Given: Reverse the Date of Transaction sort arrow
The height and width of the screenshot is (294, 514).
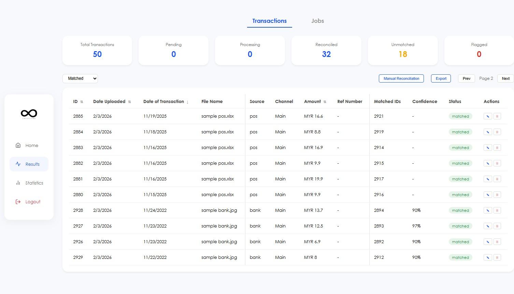Looking at the screenshot, I should [187, 101].
